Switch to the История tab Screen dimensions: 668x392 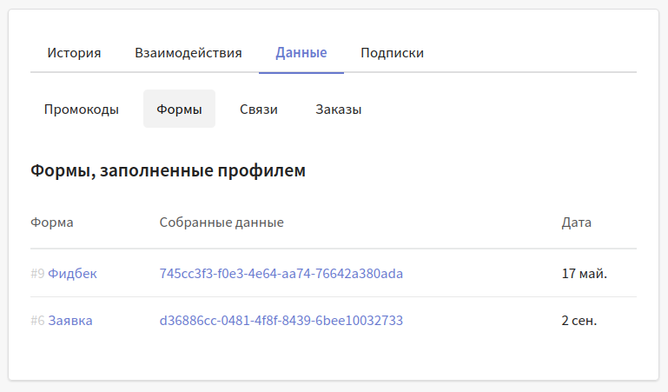pos(74,53)
